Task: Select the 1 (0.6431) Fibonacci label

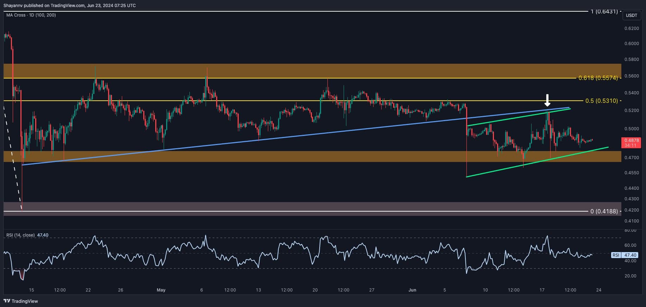Action: click(x=604, y=12)
